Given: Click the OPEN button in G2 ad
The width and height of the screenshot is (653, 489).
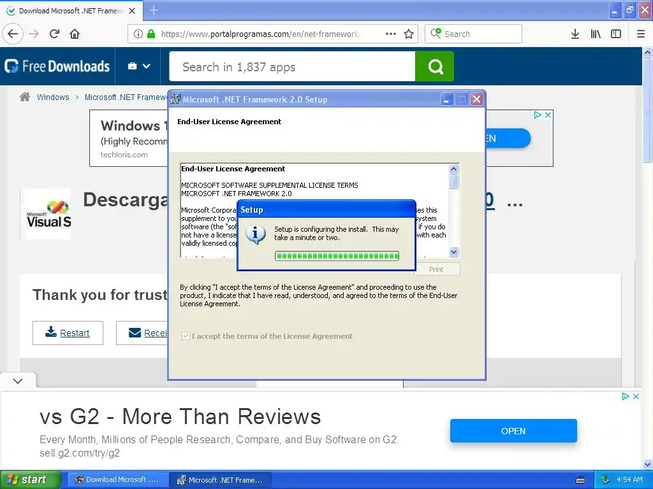Looking at the screenshot, I should tap(513, 431).
